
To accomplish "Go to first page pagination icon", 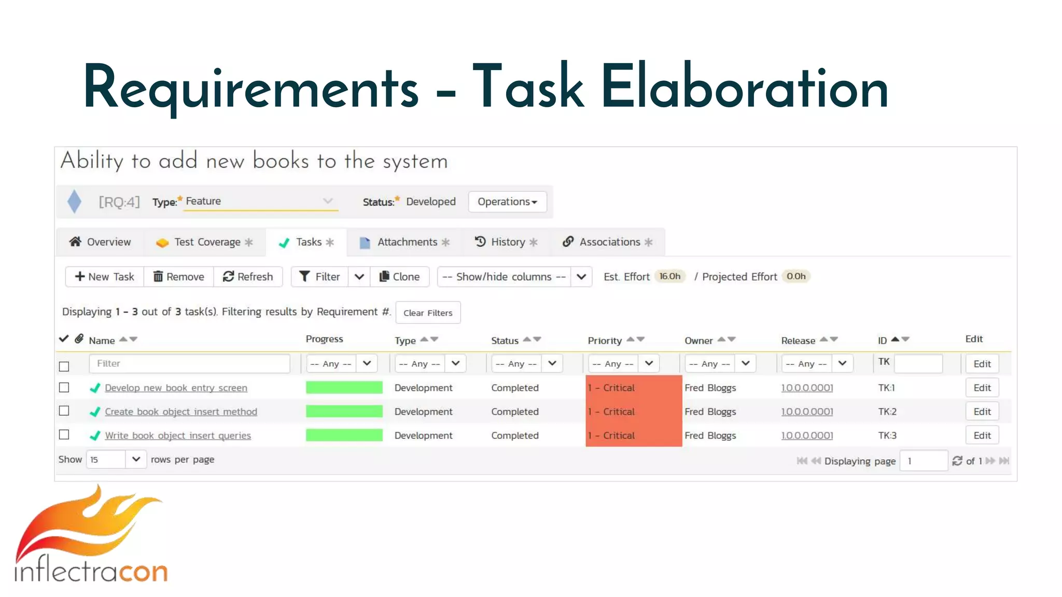I will pos(802,461).
